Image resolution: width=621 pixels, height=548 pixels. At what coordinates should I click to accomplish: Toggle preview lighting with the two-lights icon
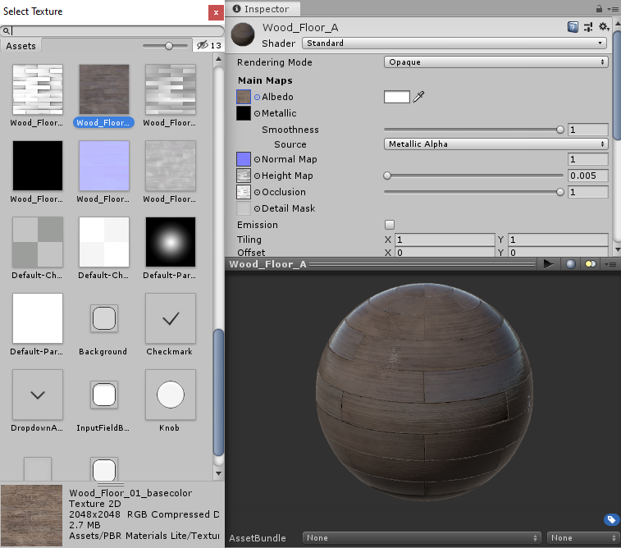[590, 264]
